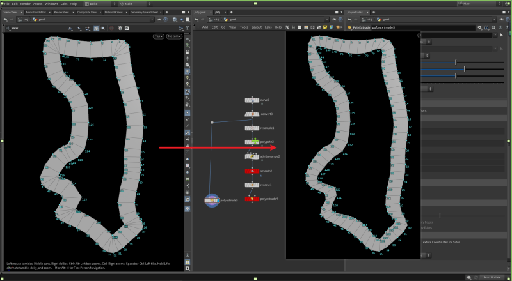Open the Top viewport dropdown

coord(159,36)
